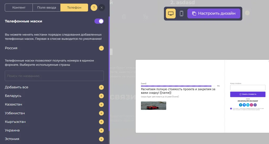Click phone number input in preview
Image resolution: width=269 pixels, height=144 pixels.
click(247, 87)
